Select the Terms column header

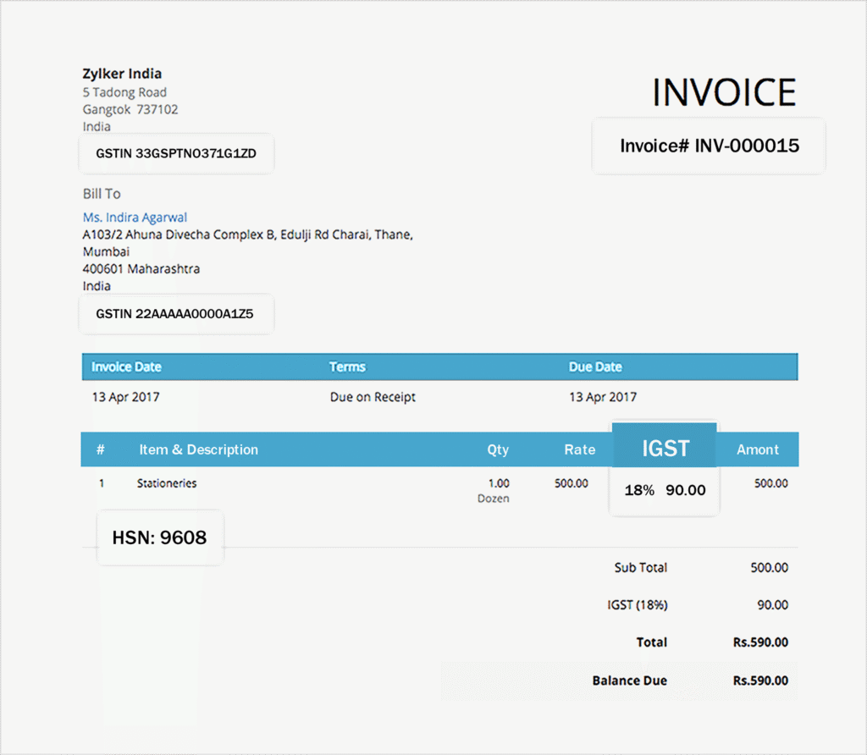click(x=347, y=367)
